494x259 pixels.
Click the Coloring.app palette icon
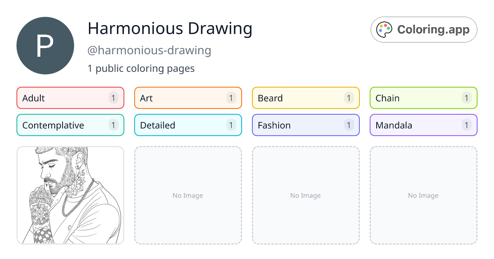click(x=384, y=29)
